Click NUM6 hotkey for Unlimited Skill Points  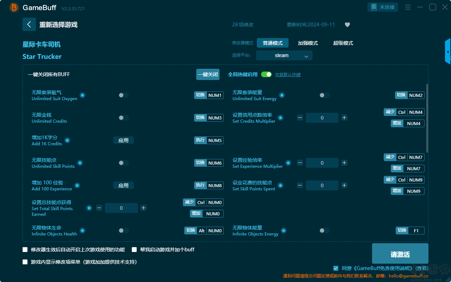click(209, 163)
